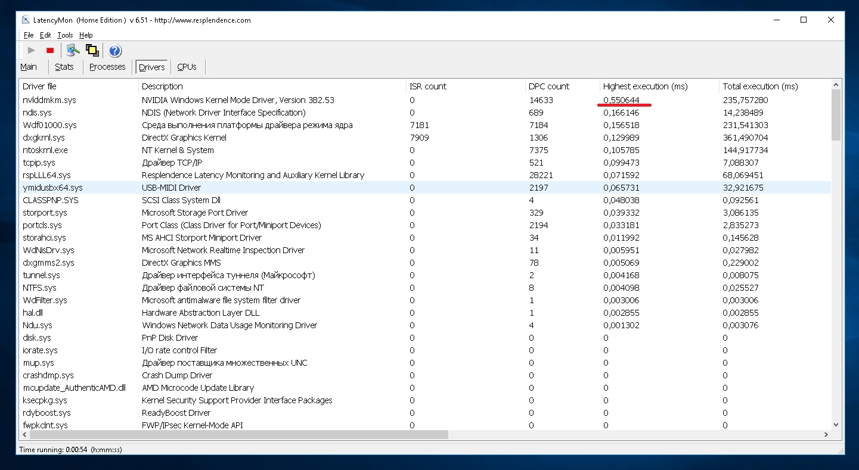
Task: Maximize the LatencyMon window
Action: [x=804, y=20]
